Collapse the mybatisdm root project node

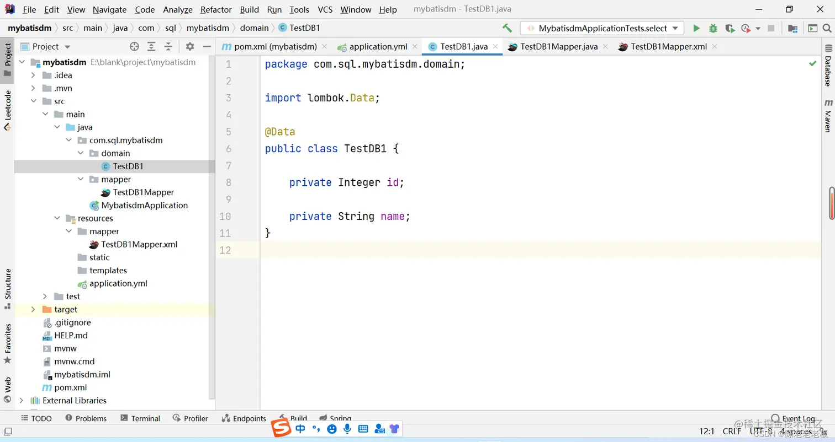coord(22,62)
